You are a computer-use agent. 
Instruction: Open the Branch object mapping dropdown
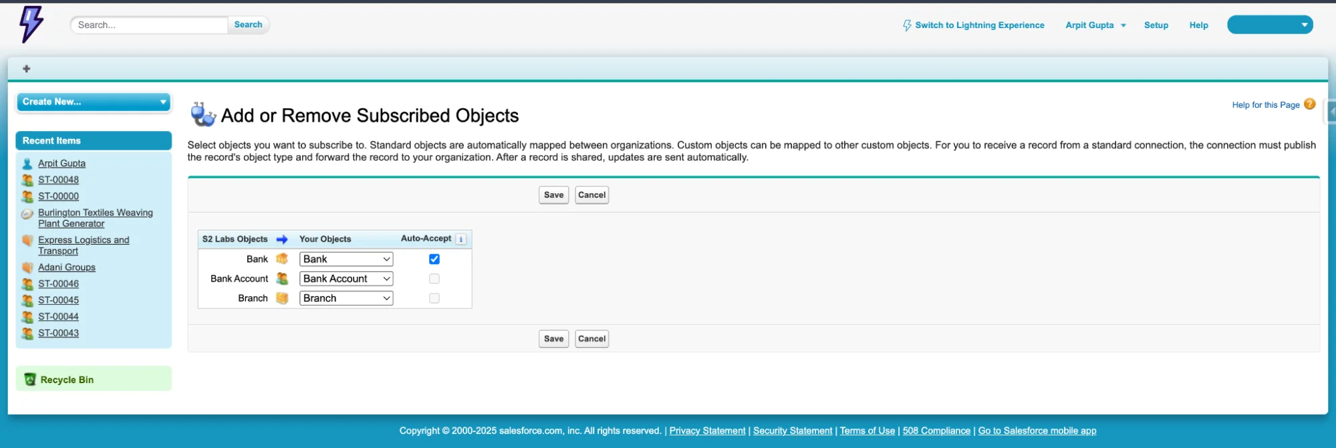pyautogui.click(x=346, y=298)
